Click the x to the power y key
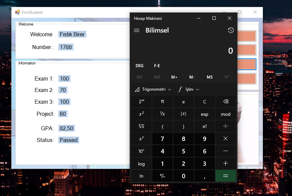The image size is (292, 196). (141, 139)
